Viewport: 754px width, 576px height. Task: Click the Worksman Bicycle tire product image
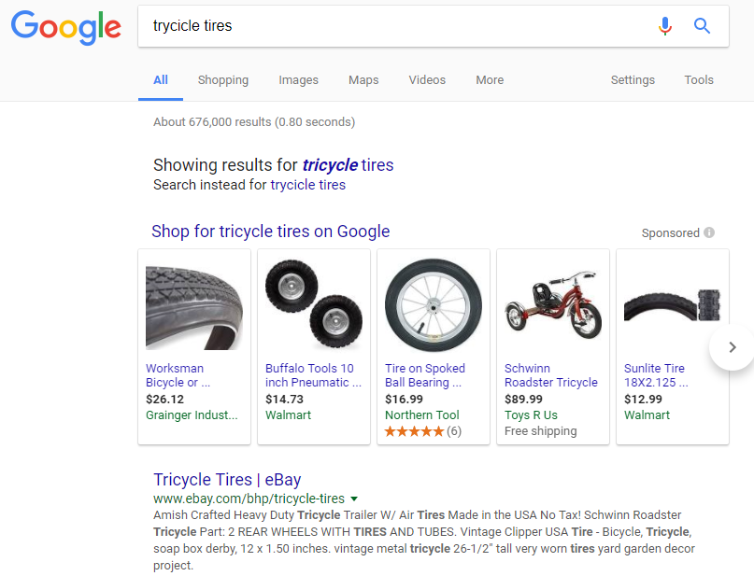[x=194, y=307]
